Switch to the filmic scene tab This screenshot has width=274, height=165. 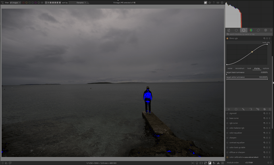click(x=230, y=69)
